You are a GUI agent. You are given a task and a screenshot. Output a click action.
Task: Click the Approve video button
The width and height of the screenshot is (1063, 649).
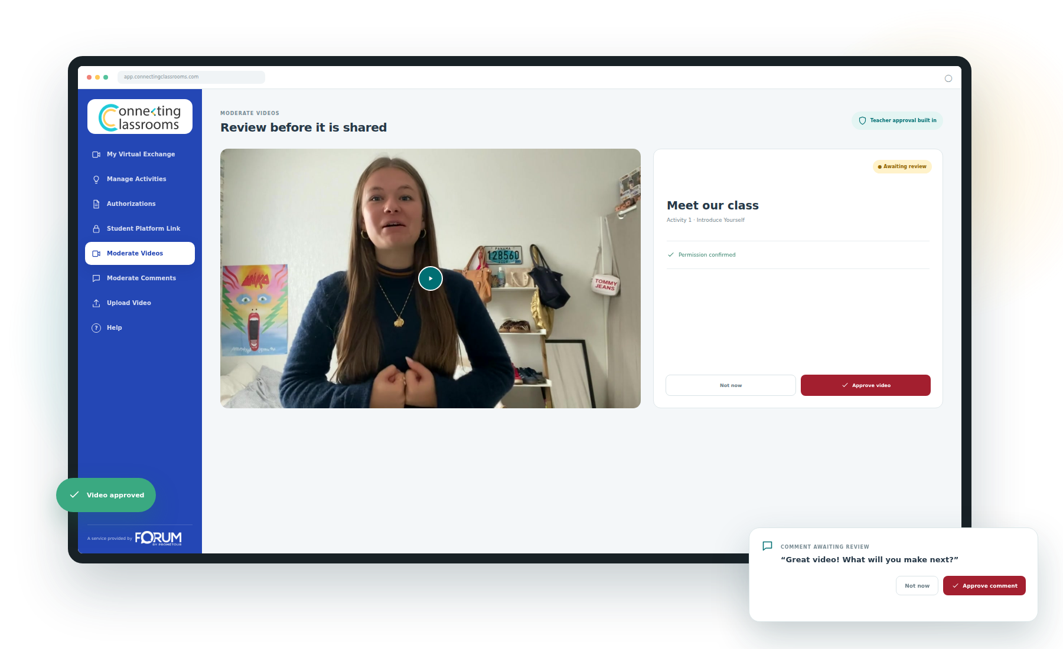click(866, 385)
